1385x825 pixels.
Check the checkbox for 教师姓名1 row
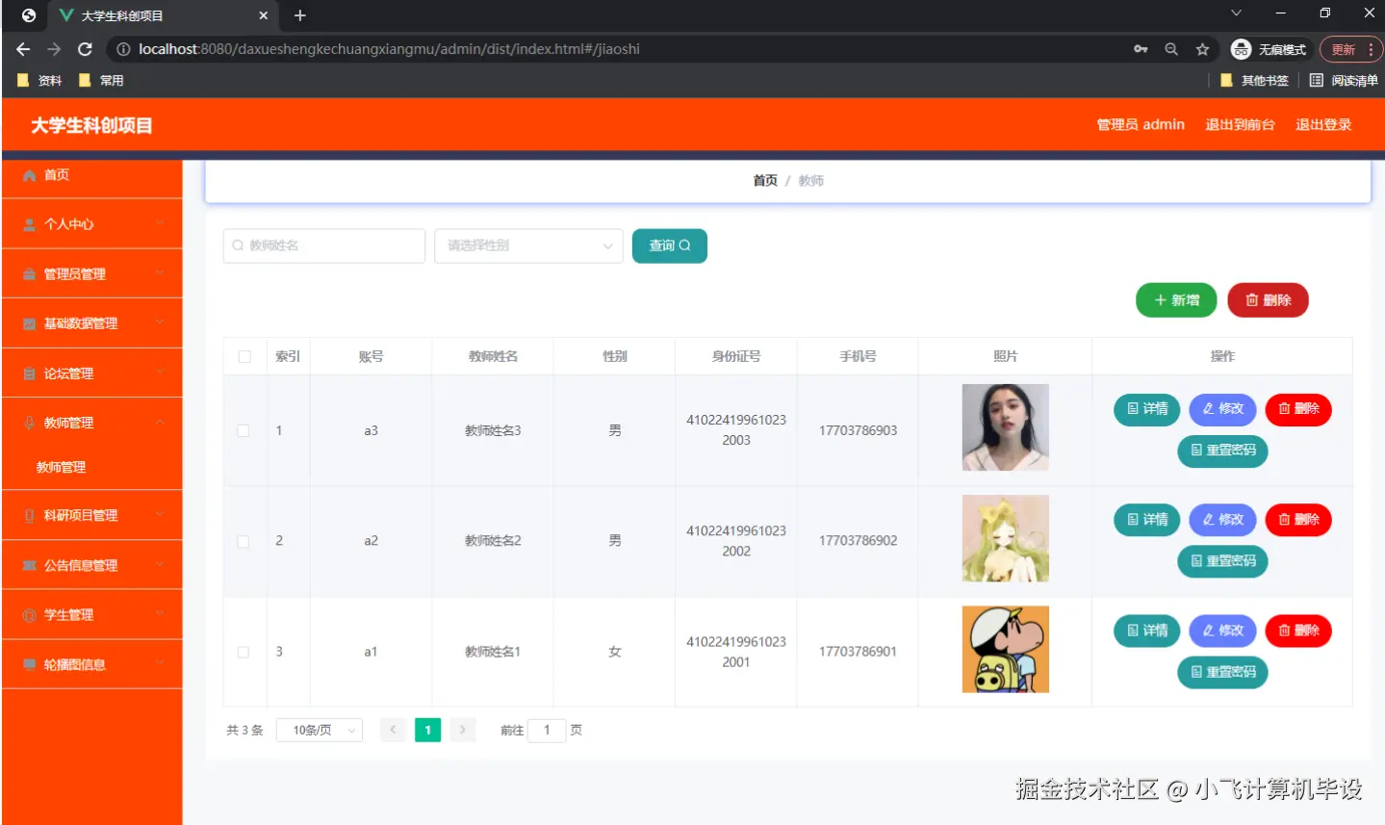click(244, 652)
